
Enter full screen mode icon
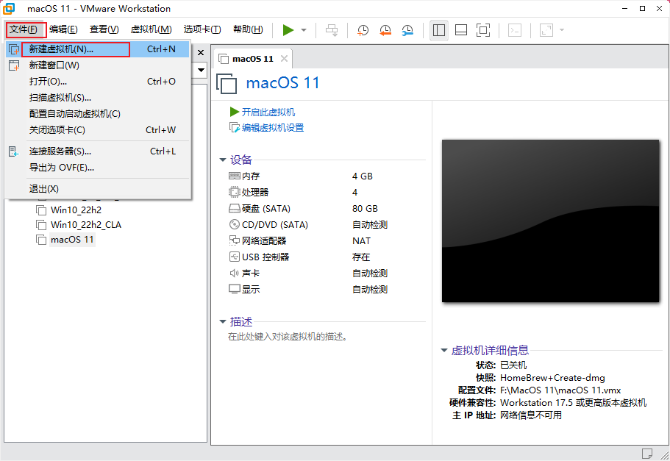[483, 30]
